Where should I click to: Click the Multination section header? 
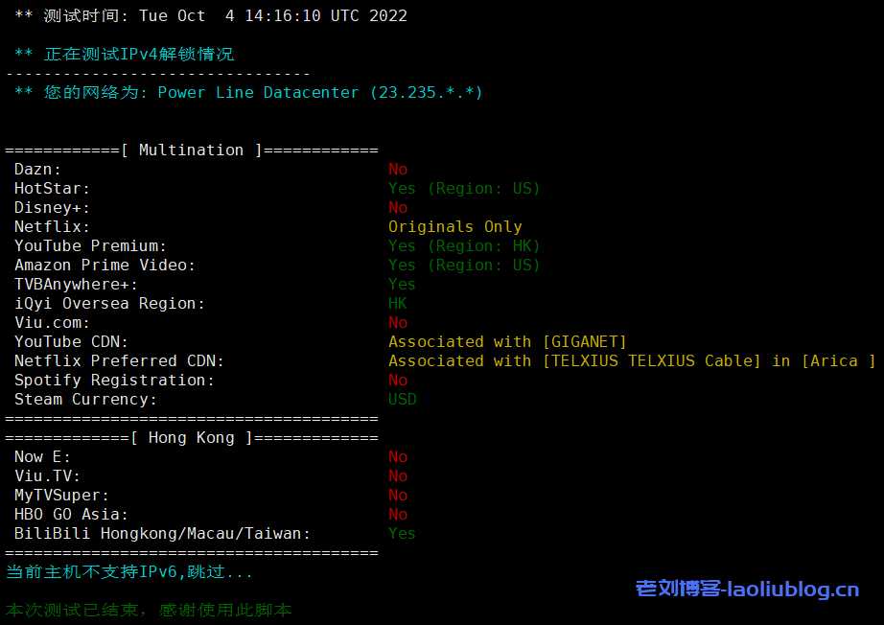coord(192,150)
